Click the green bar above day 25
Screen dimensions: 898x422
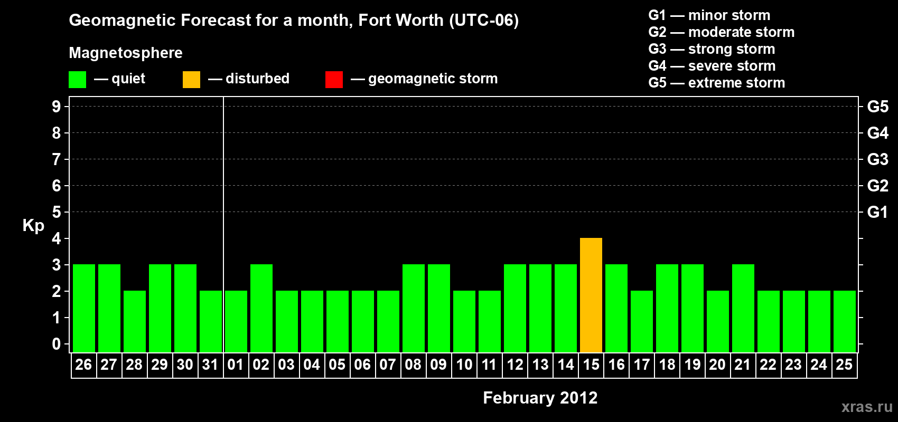point(845,321)
